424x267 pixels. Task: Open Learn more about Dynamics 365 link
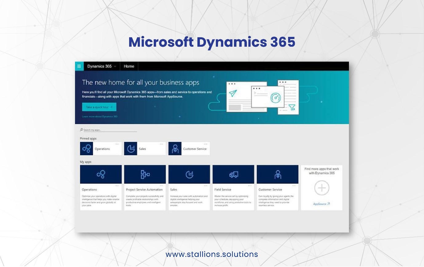(x=100, y=116)
